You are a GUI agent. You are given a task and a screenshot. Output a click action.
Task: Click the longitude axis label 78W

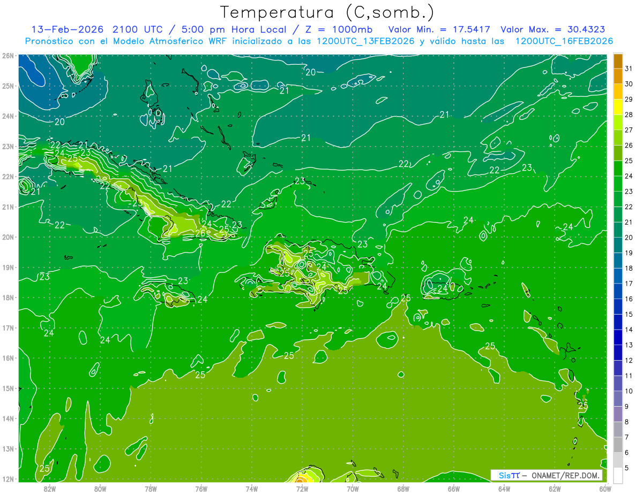151,489
